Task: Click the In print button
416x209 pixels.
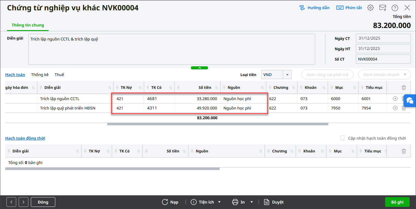Action: click(239, 202)
